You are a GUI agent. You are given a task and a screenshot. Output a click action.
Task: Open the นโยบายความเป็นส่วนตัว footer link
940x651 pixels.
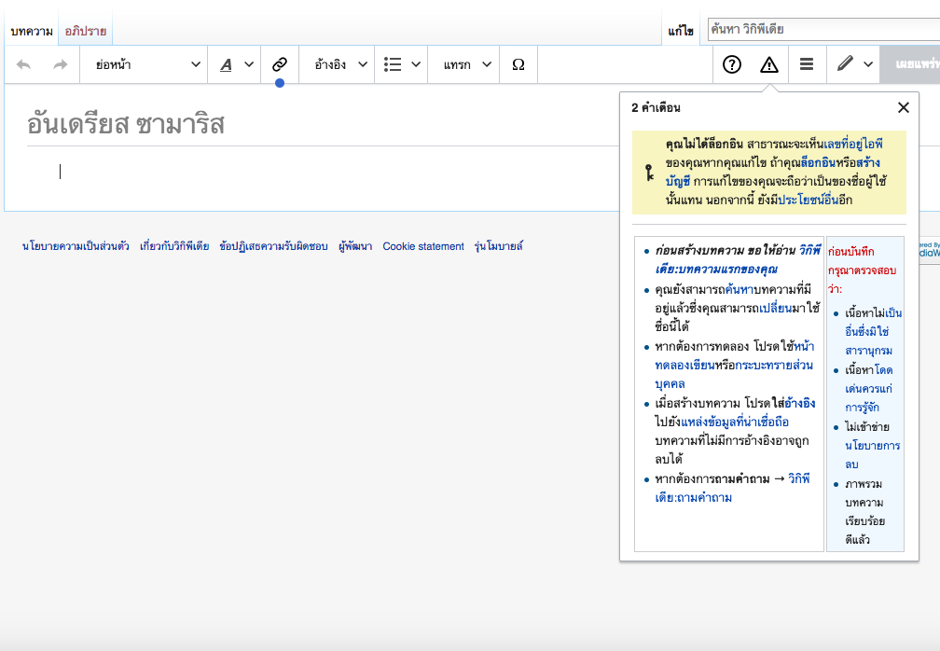[x=76, y=246]
